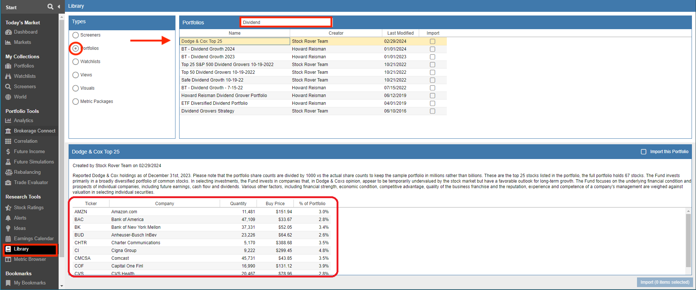Open the Correlation grid icon
This screenshot has height=290, width=696.
click(x=8, y=141)
